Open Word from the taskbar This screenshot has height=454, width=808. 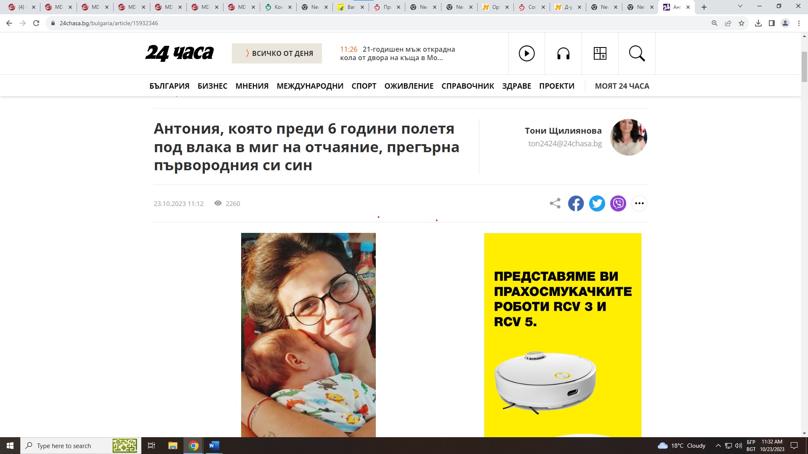(214, 446)
